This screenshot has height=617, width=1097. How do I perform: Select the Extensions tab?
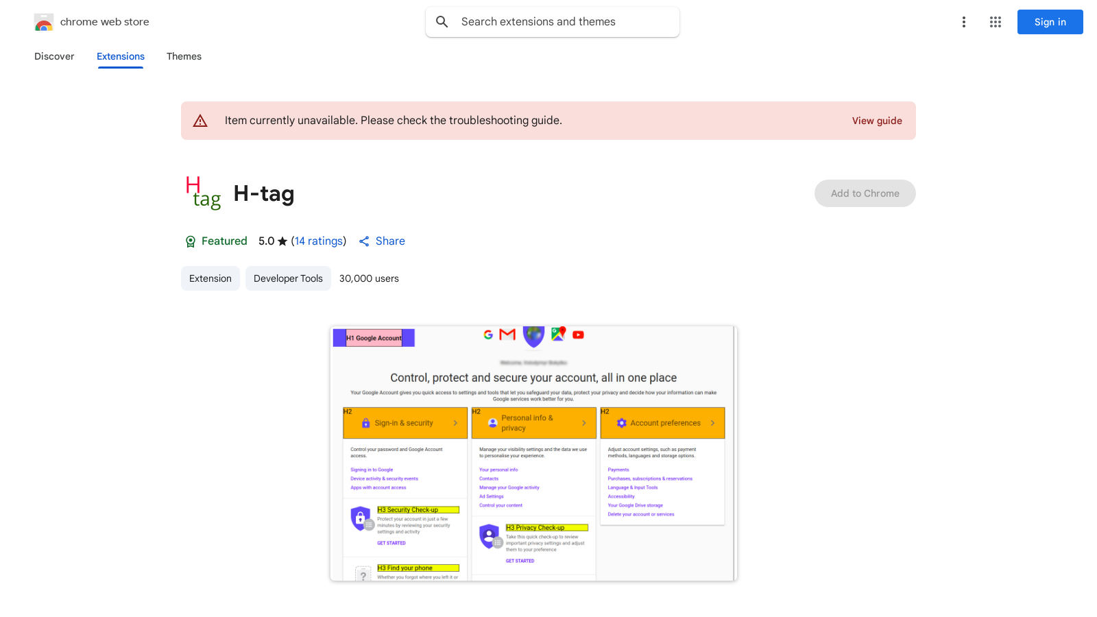click(x=120, y=56)
